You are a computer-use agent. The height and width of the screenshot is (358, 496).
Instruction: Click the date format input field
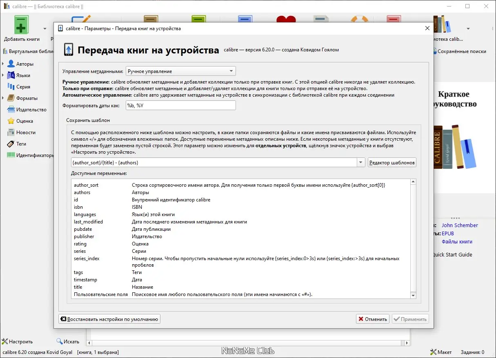(181, 106)
